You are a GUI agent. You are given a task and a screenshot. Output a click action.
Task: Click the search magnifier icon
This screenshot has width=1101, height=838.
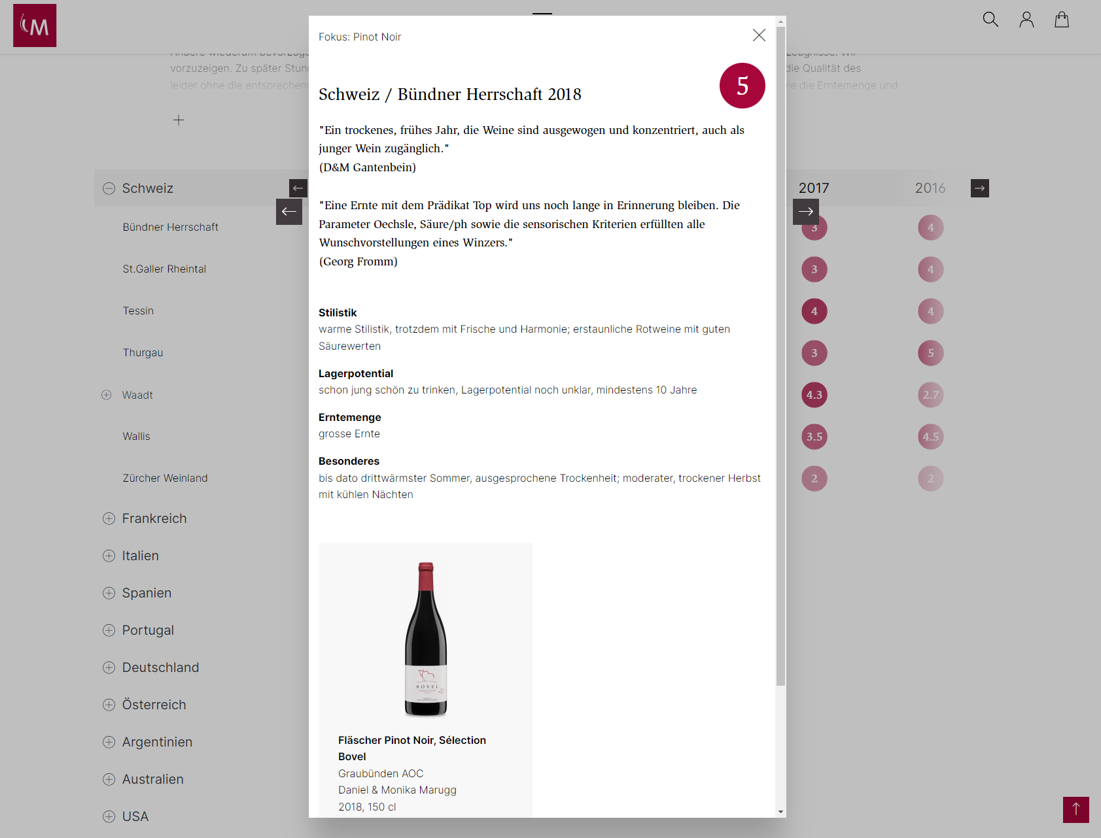point(990,20)
